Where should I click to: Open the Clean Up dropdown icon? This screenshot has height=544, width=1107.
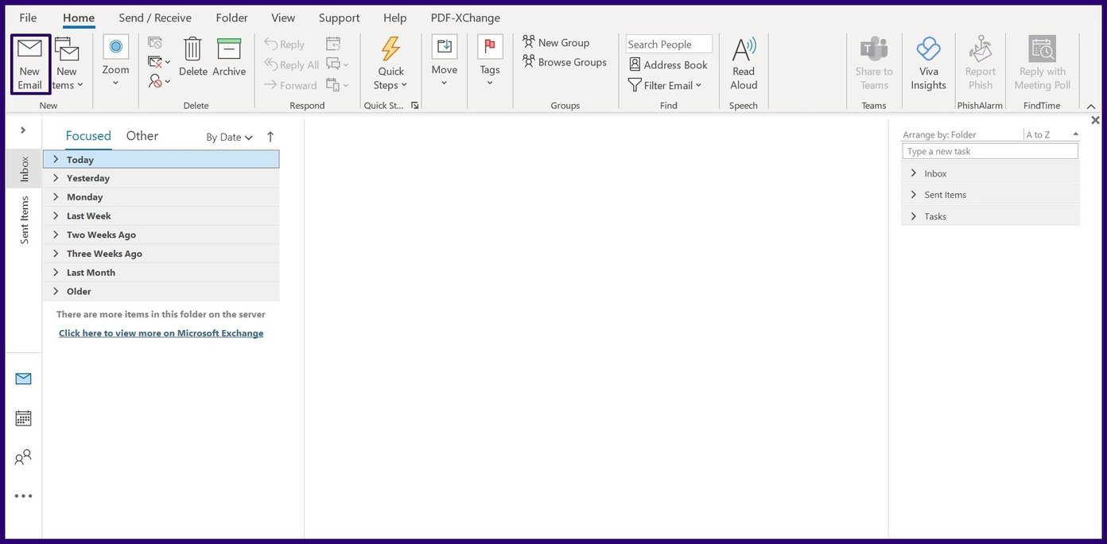(159, 62)
